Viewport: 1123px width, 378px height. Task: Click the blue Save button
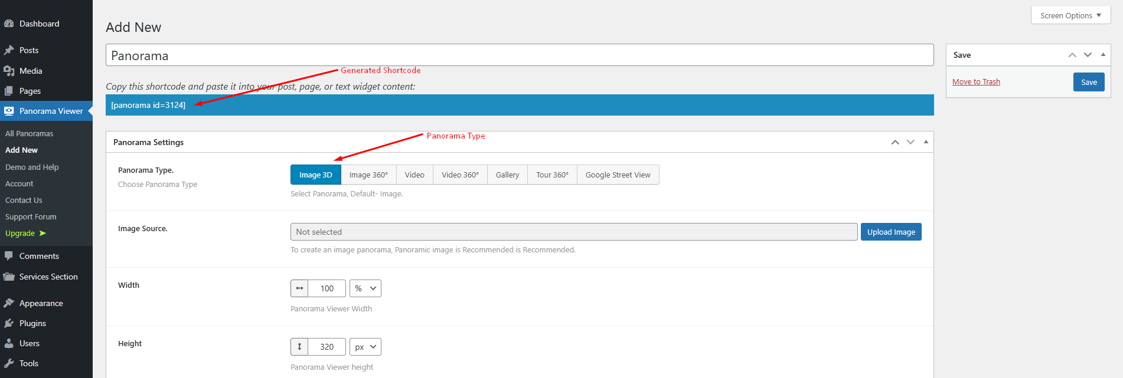1089,82
